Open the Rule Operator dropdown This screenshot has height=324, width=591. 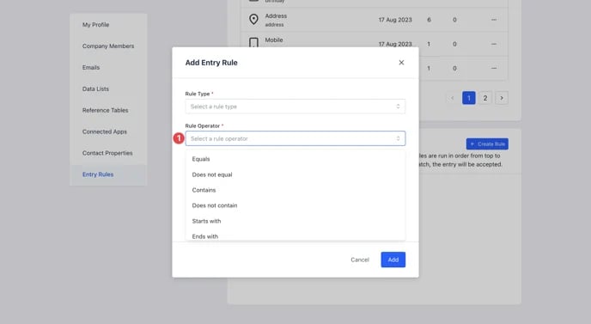coord(295,138)
